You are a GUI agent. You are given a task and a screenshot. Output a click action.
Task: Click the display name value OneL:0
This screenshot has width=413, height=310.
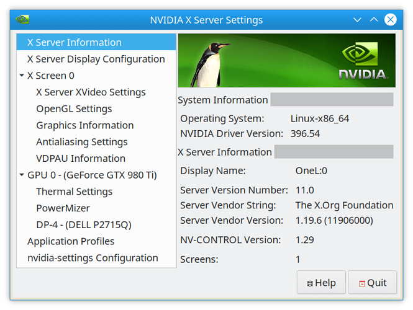tap(311, 170)
